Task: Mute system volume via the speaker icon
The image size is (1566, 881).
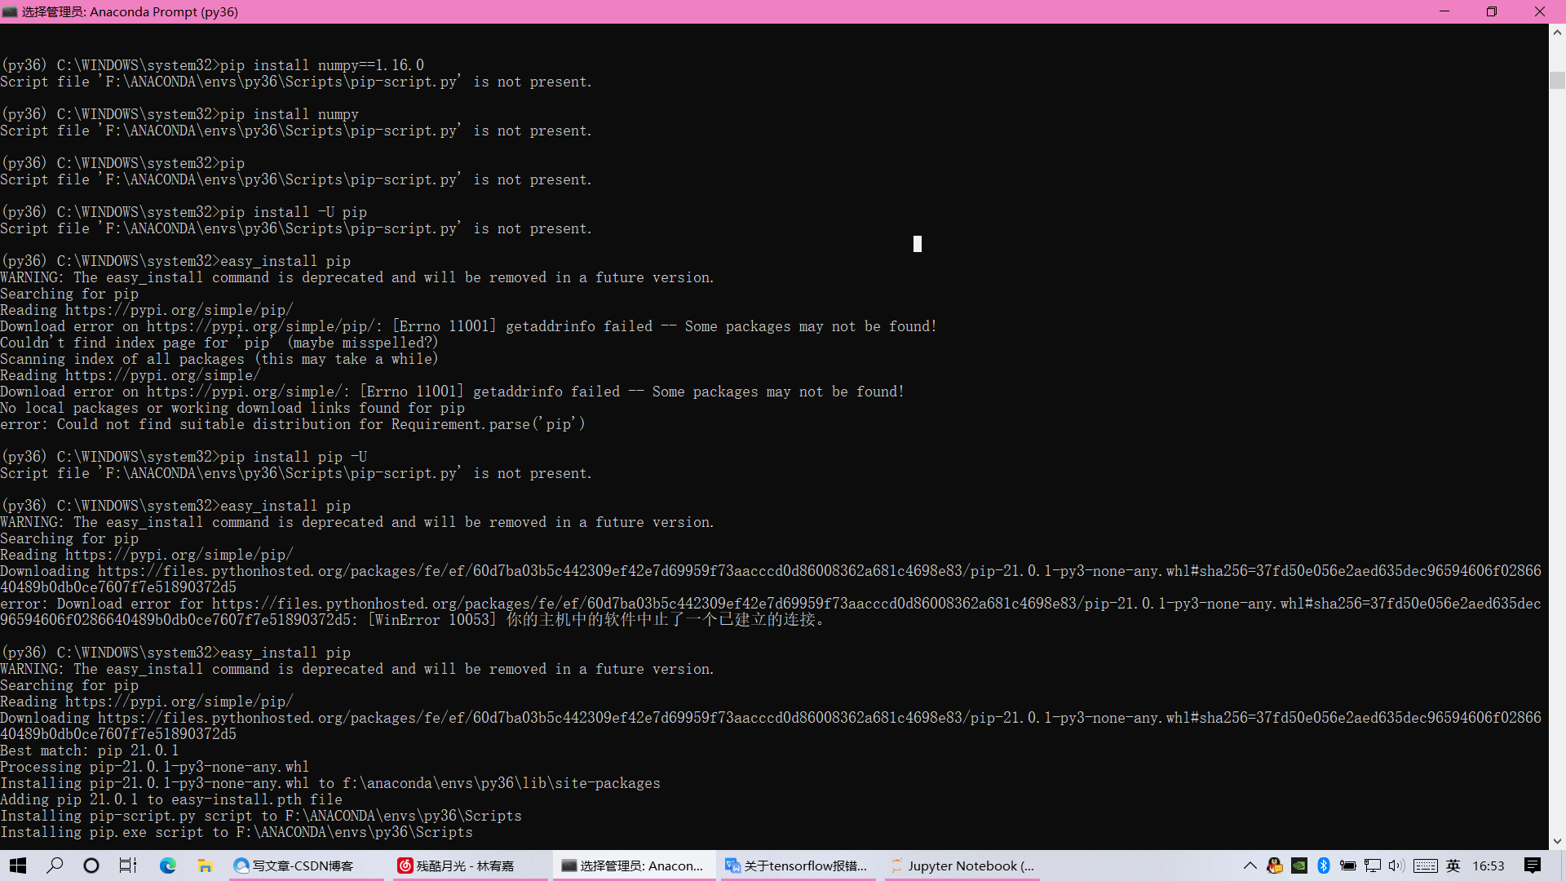Action: [1397, 866]
